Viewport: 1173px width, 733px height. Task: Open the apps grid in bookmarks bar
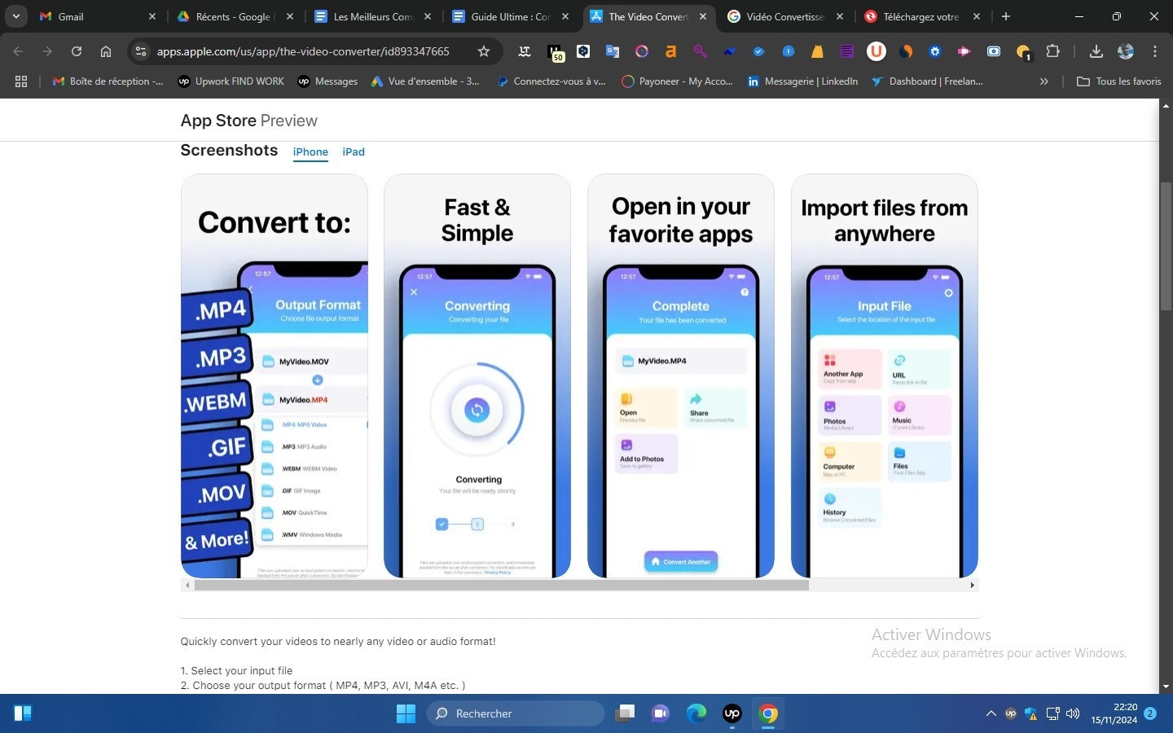[x=21, y=81]
